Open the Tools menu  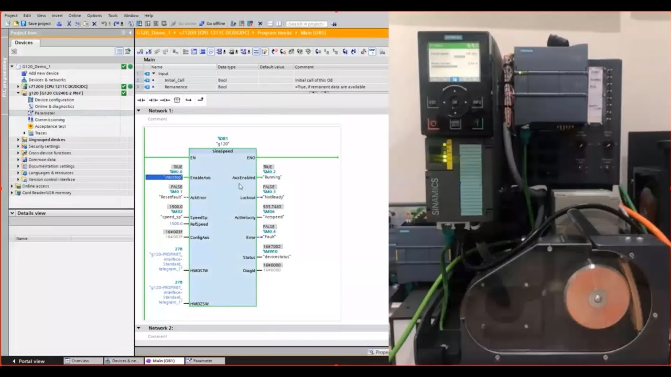(113, 16)
